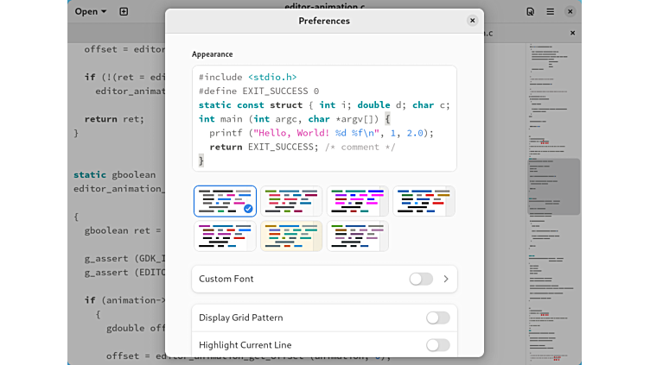
Task: Close the Preferences dialog
Action: [x=472, y=21]
